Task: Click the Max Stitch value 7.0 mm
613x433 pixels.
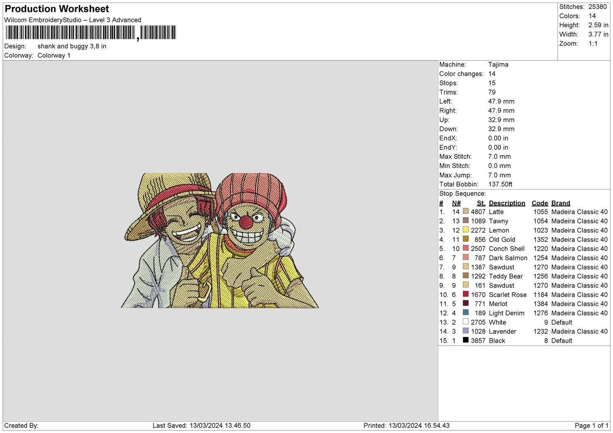Action: (499, 156)
